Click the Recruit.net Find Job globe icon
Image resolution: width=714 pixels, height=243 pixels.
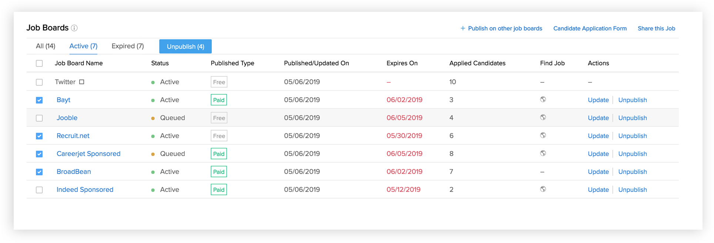pos(543,135)
